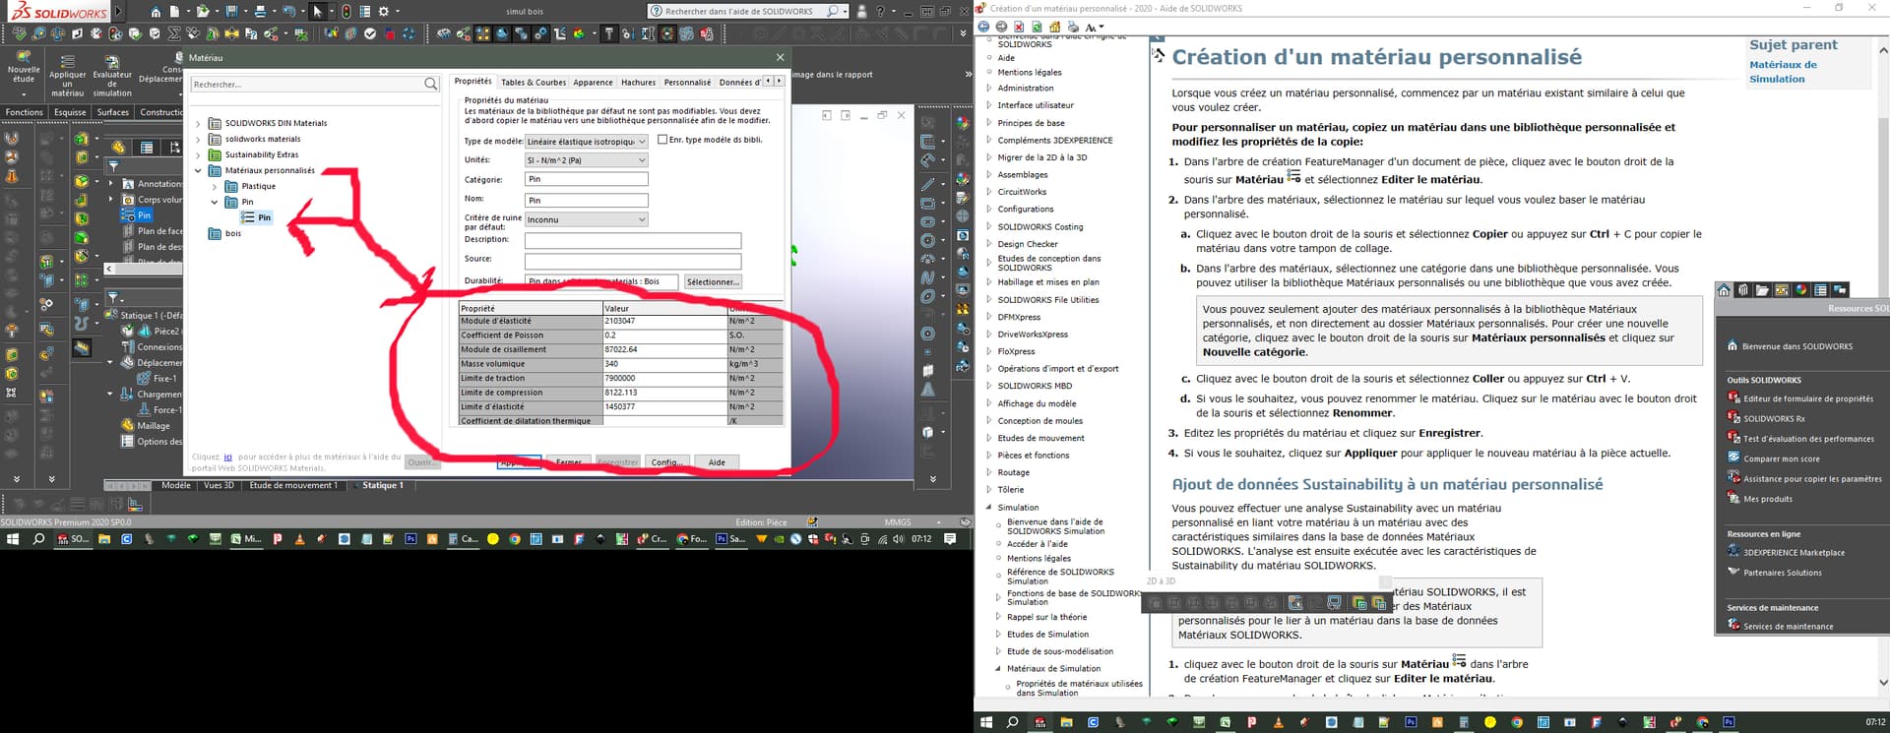Screen dimensions: 1890x733
Task: Switch to Personnalisé tab
Action: [x=687, y=83]
